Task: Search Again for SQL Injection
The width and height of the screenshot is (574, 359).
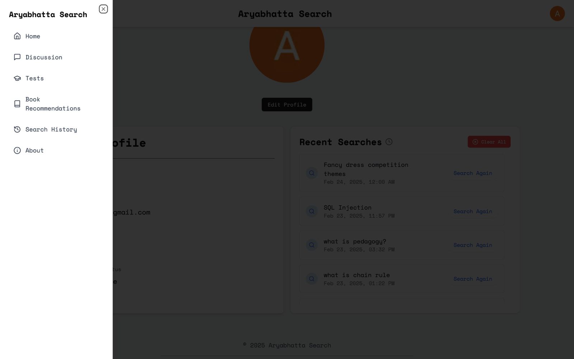Action: tap(473, 211)
